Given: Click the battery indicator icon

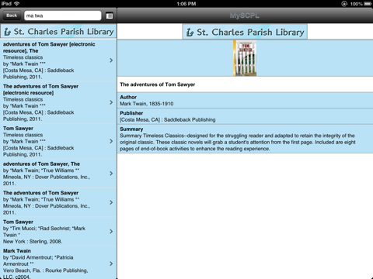Looking at the screenshot, I should pyautogui.click(x=368, y=4).
